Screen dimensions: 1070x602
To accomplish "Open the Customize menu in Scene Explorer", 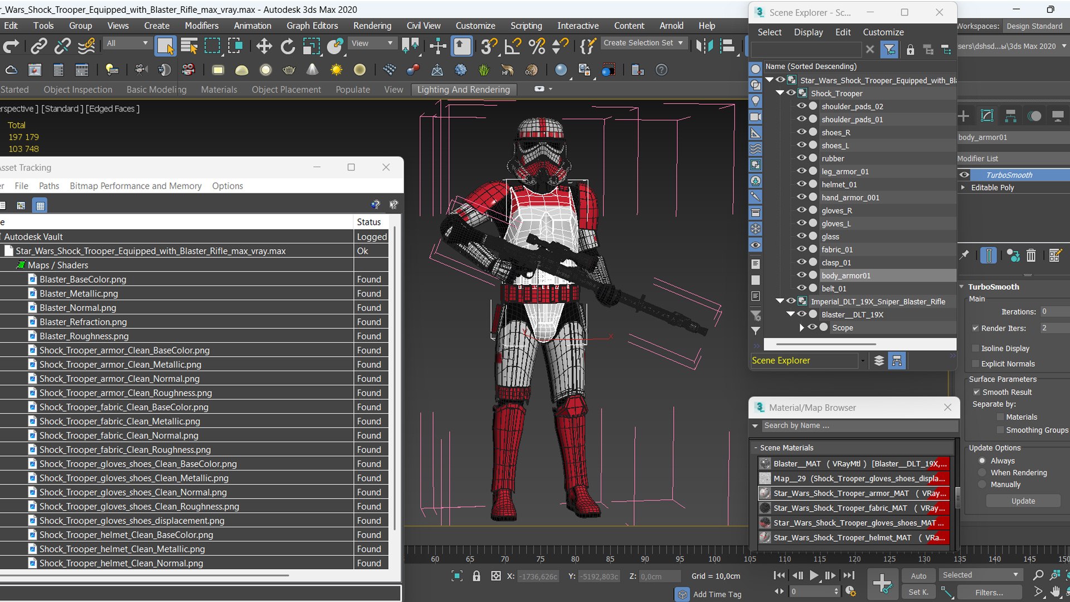I will pyautogui.click(x=883, y=32).
